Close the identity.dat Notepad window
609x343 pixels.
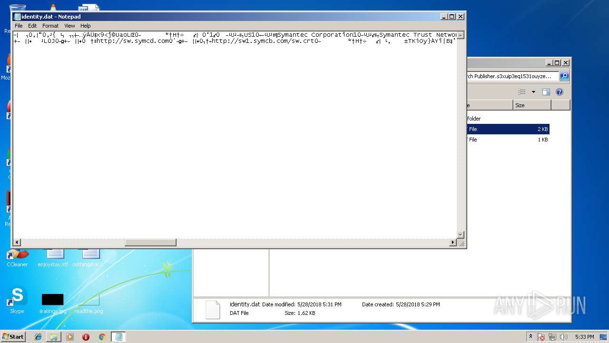coord(460,16)
